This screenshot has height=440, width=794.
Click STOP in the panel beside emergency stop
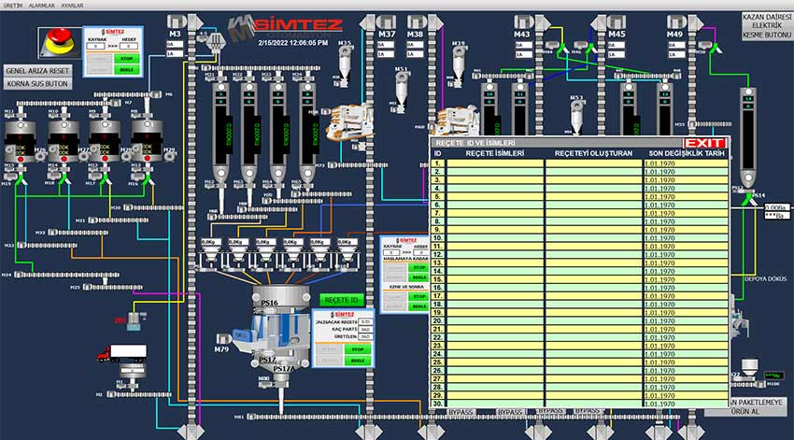127,59
